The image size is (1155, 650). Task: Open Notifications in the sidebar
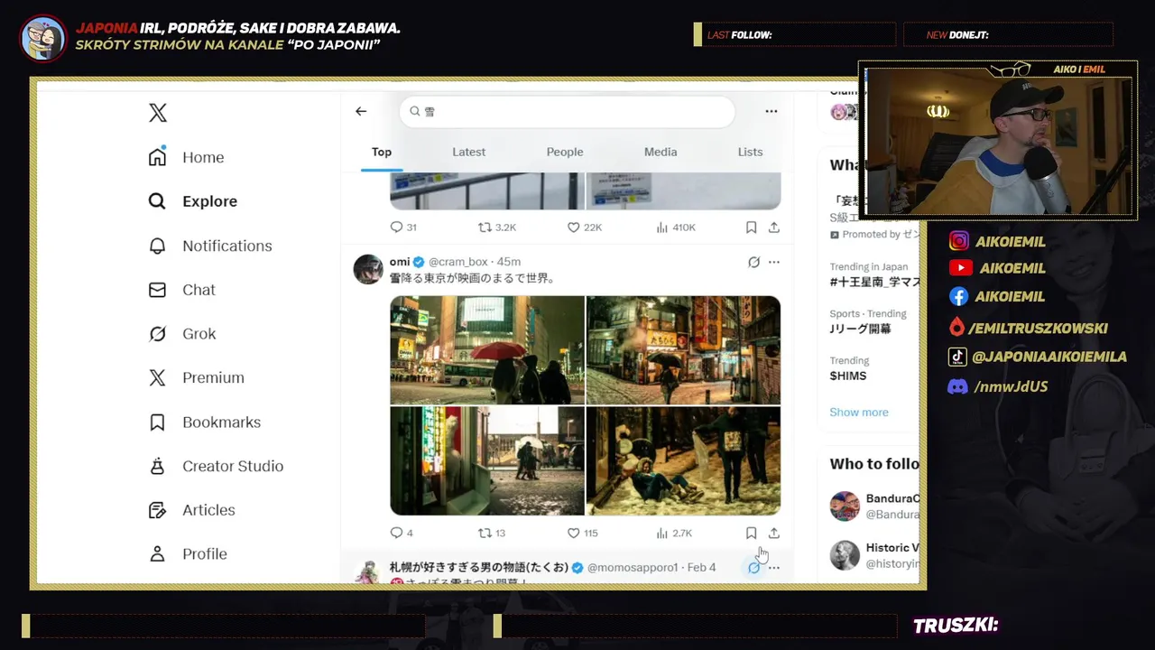click(209, 246)
